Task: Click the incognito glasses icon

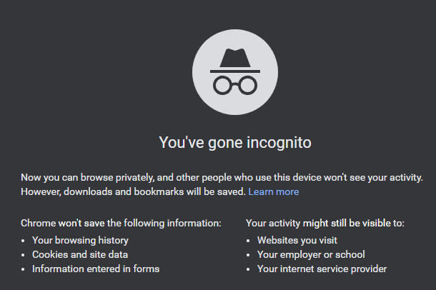Action: click(x=235, y=85)
